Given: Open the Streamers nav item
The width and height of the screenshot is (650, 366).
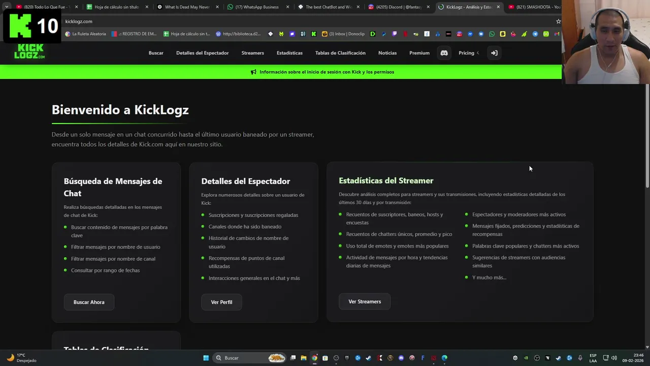Looking at the screenshot, I should click(252, 53).
